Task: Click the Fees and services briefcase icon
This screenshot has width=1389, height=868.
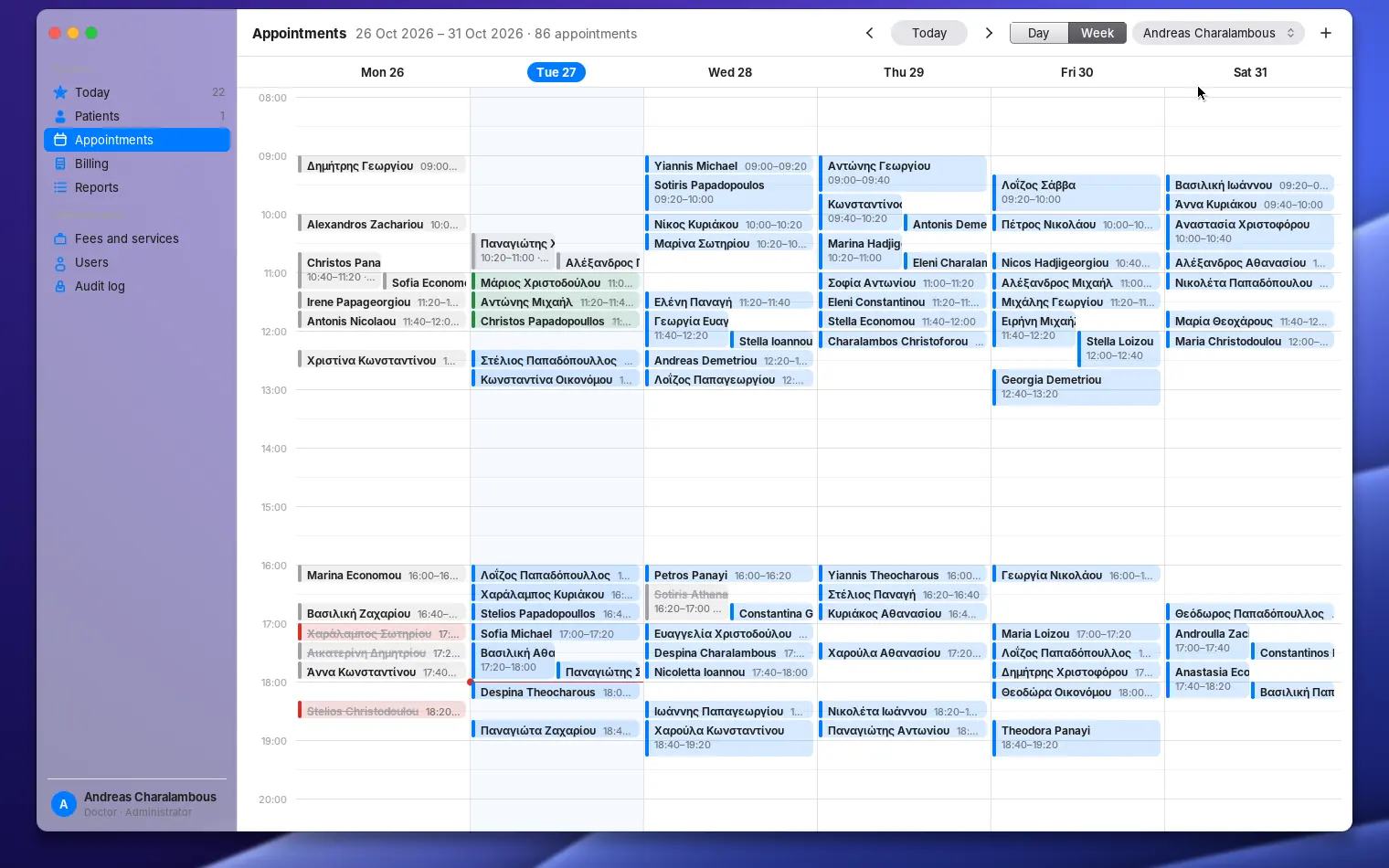Action: point(60,238)
